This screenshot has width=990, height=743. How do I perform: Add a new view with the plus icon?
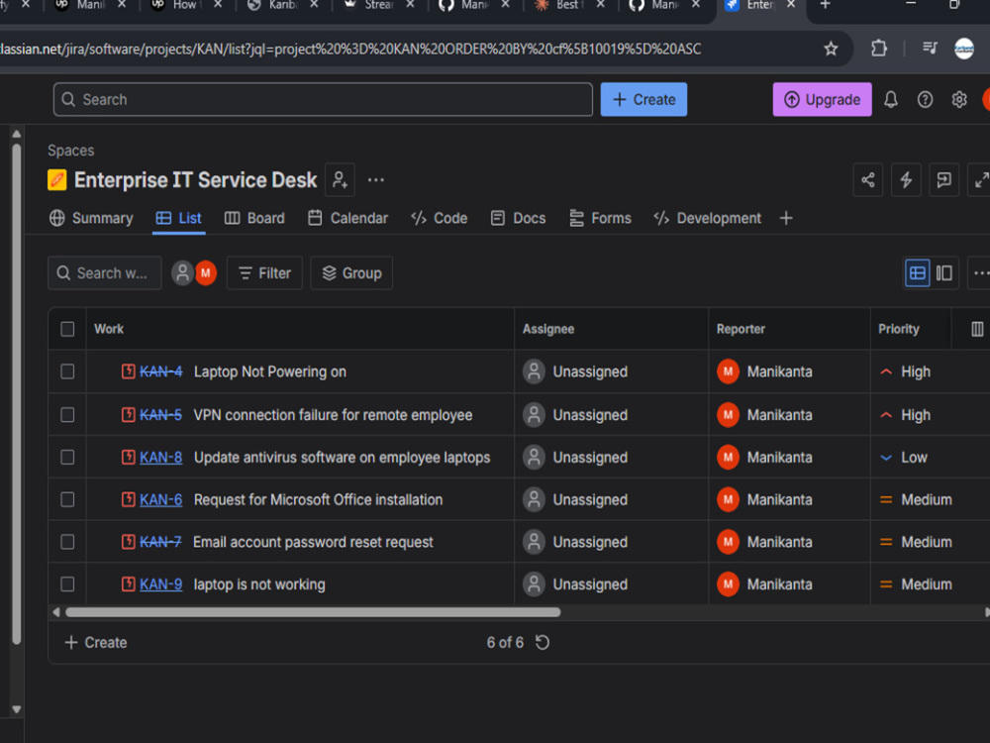point(786,218)
